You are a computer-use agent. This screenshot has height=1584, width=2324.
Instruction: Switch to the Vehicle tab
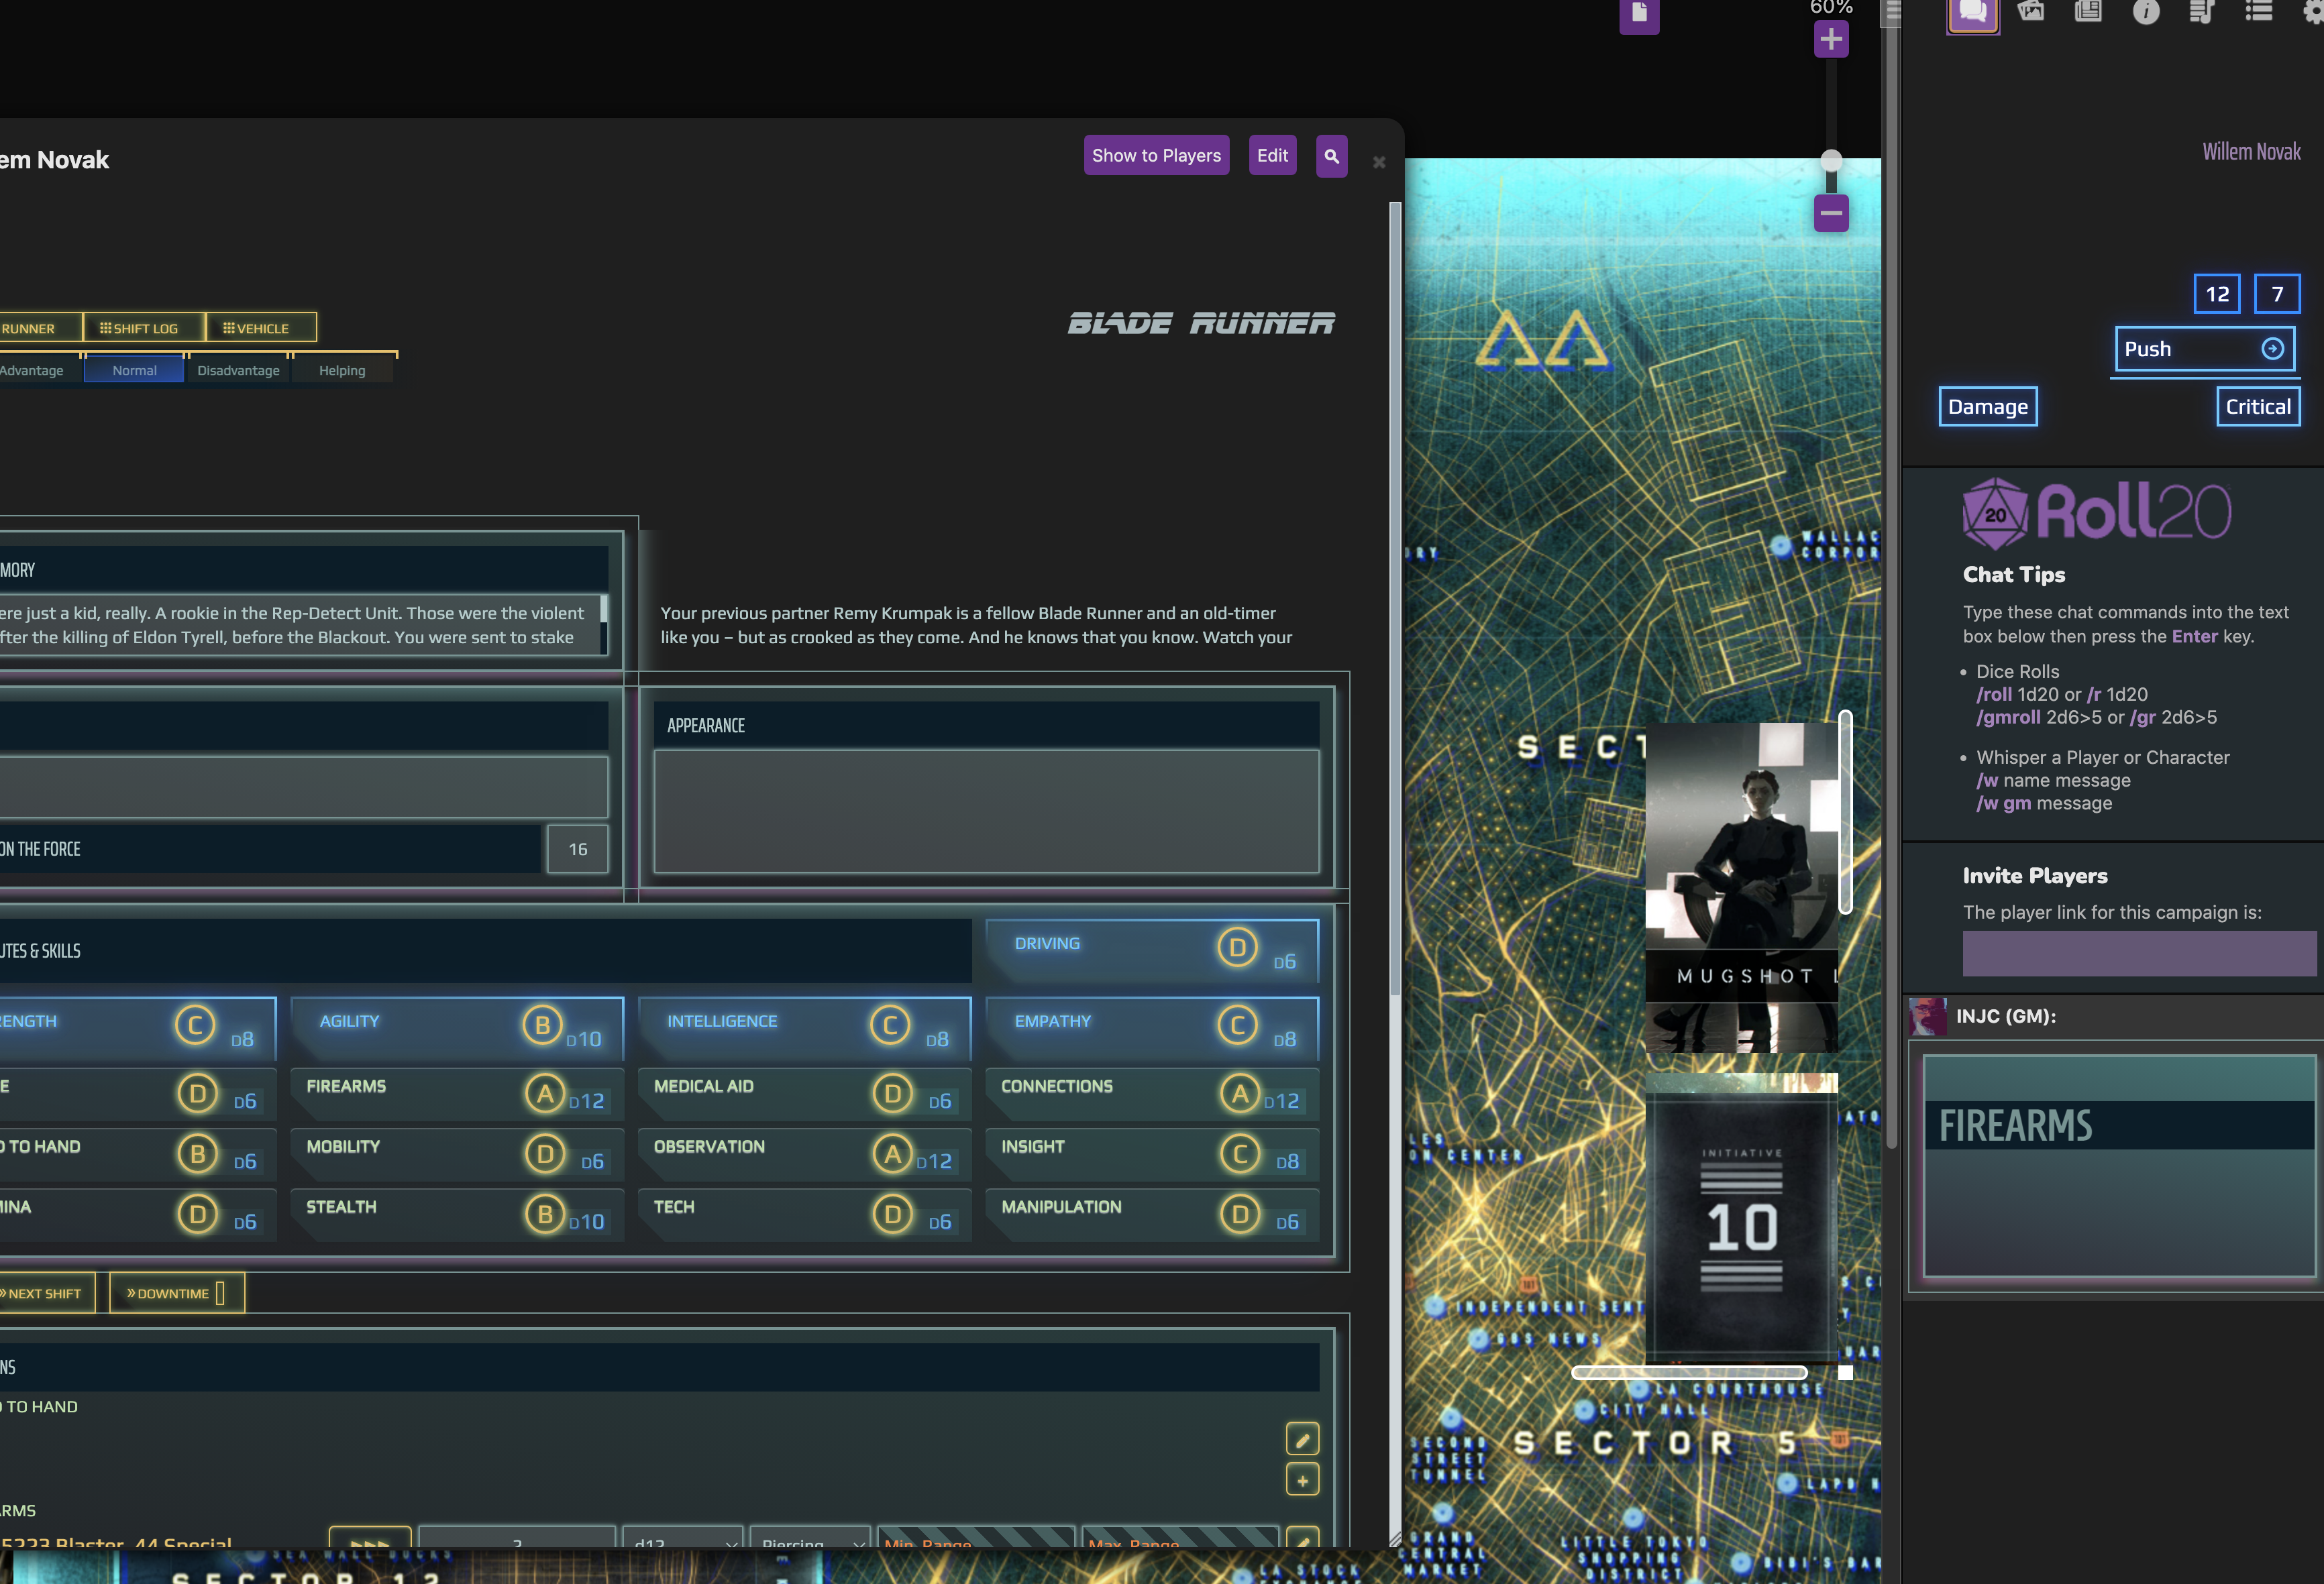click(261, 328)
